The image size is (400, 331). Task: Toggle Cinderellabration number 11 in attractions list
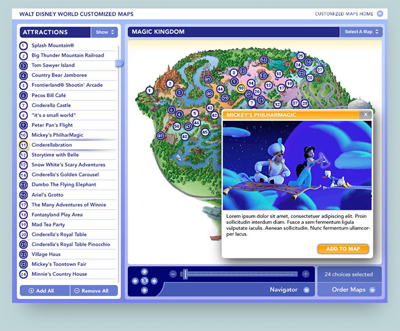click(24, 145)
